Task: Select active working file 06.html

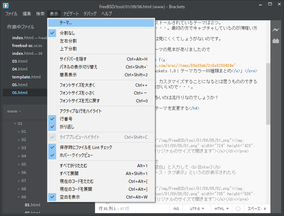Action: click(25, 93)
